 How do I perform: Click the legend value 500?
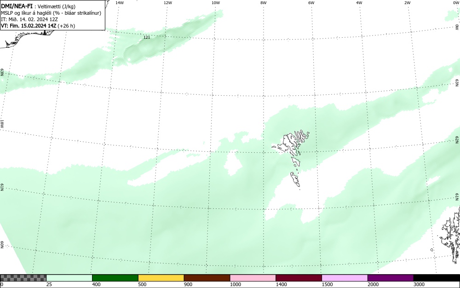pos(142,284)
